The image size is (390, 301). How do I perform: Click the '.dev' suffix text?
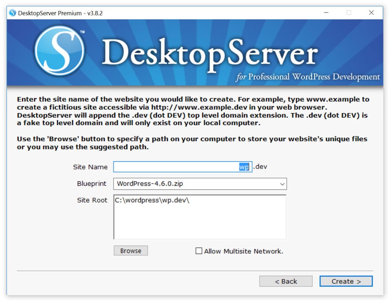point(260,166)
